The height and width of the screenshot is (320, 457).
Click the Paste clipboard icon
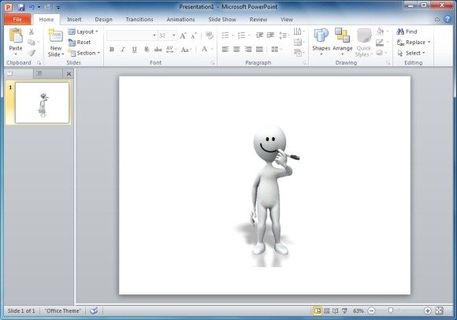point(16,35)
